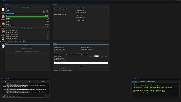The image size is (181, 102).
Task: Add a skill point to spurs
Action: [x=48, y=35]
